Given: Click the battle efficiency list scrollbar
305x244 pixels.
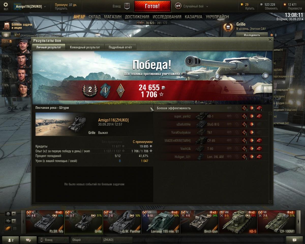Looking at the screenshot, I should (x=270, y=158).
